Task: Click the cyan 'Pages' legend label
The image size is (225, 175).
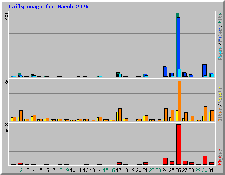Action: click(220, 53)
